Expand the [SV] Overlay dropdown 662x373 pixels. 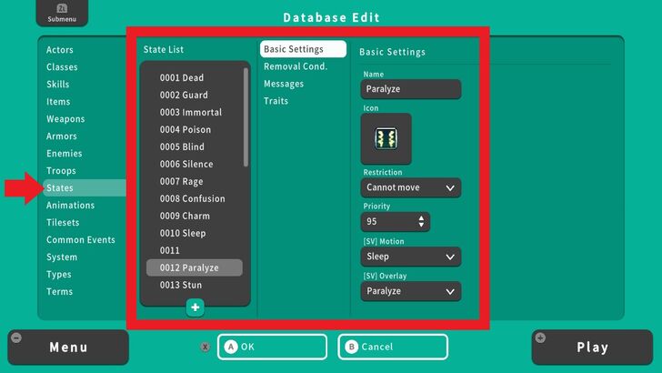410,291
